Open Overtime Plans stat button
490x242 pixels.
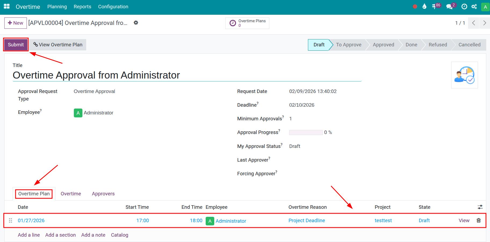(247, 23)
